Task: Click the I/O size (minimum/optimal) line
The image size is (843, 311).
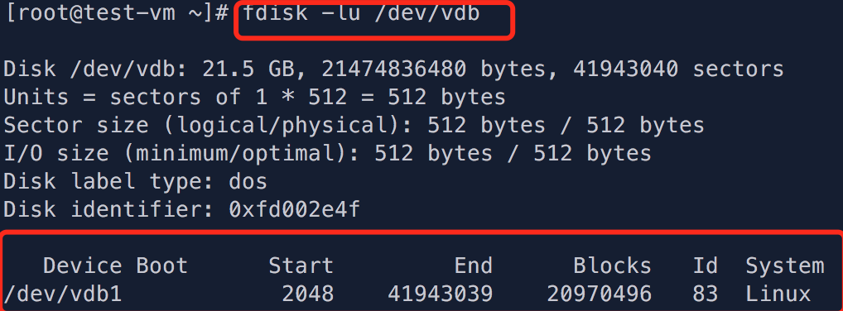Action: 327,153
